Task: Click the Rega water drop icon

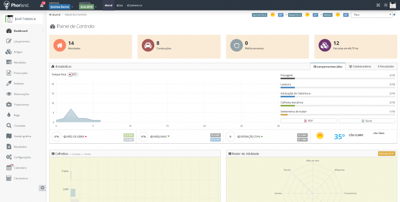Action: (9, 115)
